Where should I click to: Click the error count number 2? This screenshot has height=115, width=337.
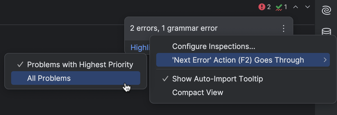(x=269, y=7)
